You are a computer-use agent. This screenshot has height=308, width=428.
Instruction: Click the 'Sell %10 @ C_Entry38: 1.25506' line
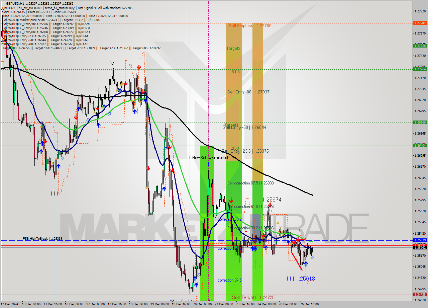tap(46, 24)
